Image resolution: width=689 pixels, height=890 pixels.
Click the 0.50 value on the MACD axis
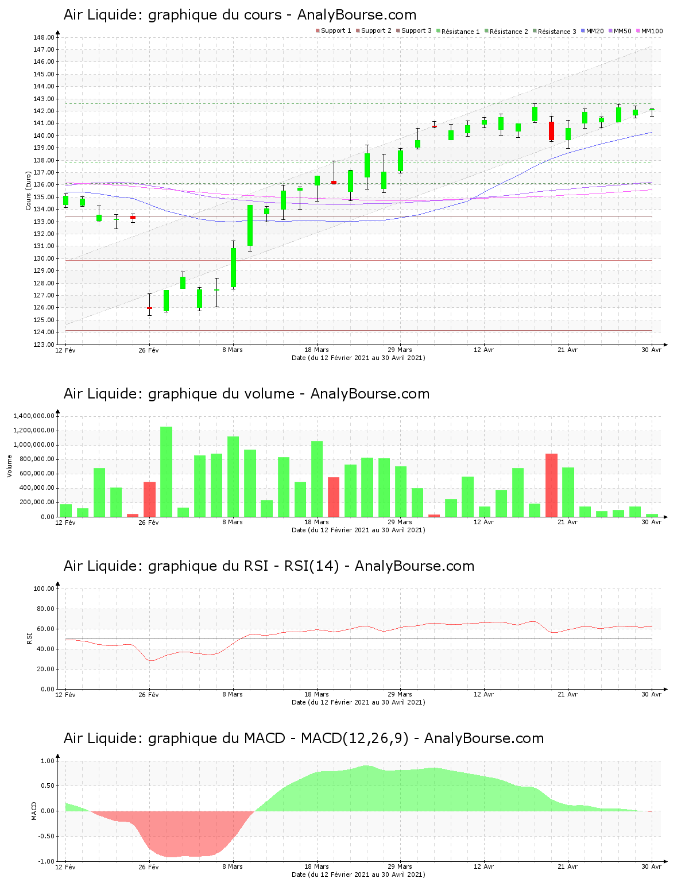pyautogui.click(x=47, y=786)
